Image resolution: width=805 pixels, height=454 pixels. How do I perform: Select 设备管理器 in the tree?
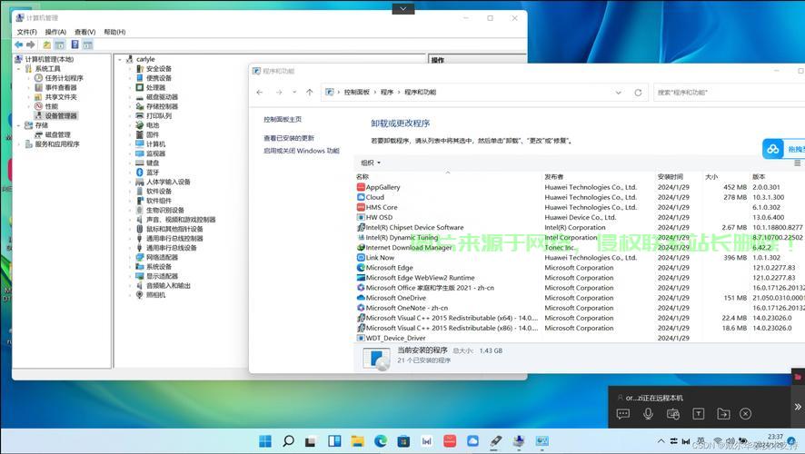tap(61, 116)
